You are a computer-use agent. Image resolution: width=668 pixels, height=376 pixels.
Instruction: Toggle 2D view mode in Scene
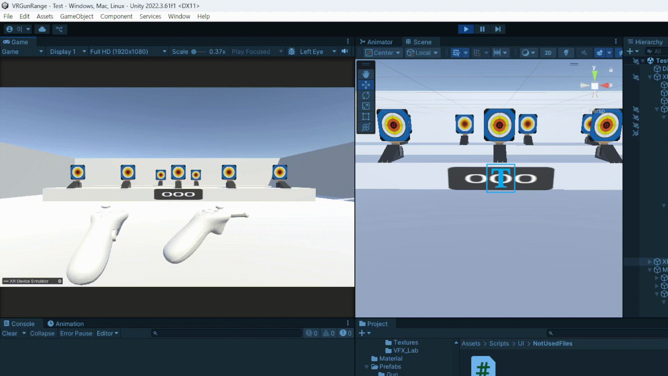point(548,53)
